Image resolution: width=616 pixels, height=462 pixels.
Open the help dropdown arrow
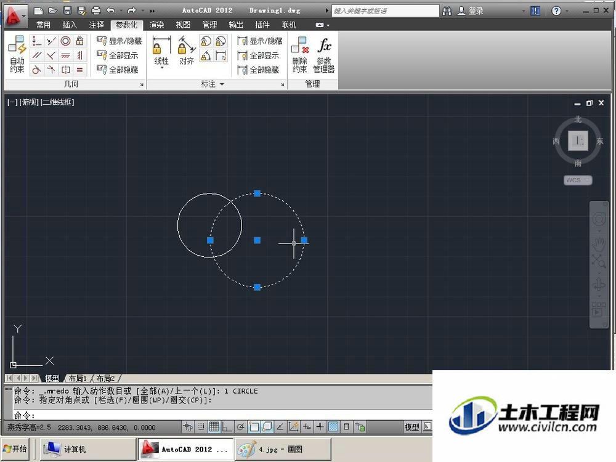[567, 11]
